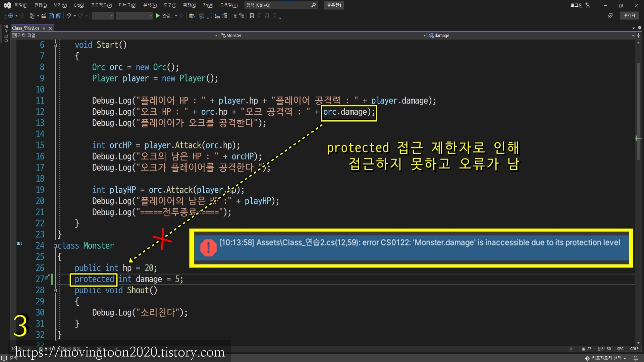Open the 파일(F) menu
Image resolution: width=644 pixels, height=362 pixels.
tap(21, 5)
